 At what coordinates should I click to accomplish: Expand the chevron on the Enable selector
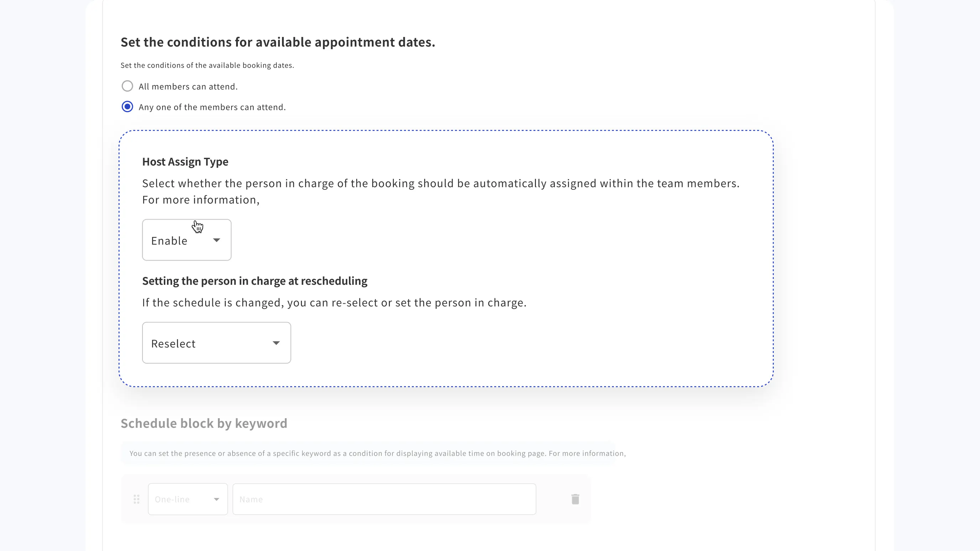(x=217, y=240)
